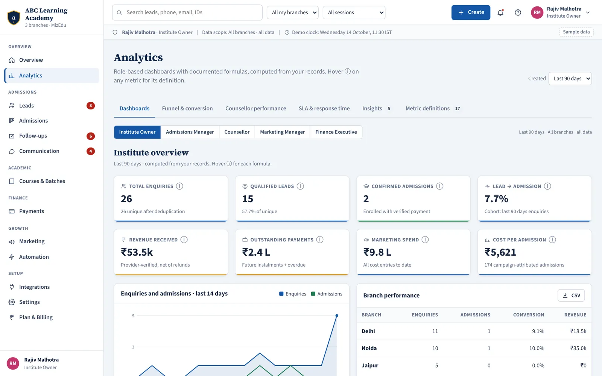Switch to the Counsellor performance tab

pyautogui.click(x=256, y=108)
